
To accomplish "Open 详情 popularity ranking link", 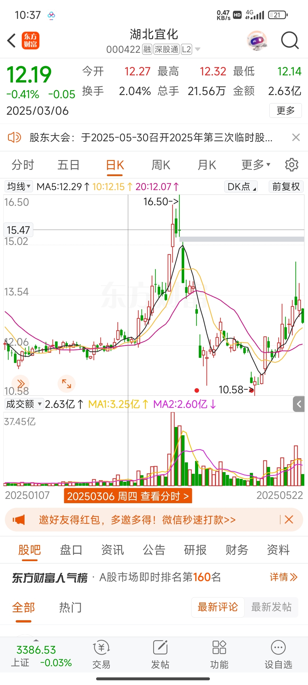I will [283, 577].
